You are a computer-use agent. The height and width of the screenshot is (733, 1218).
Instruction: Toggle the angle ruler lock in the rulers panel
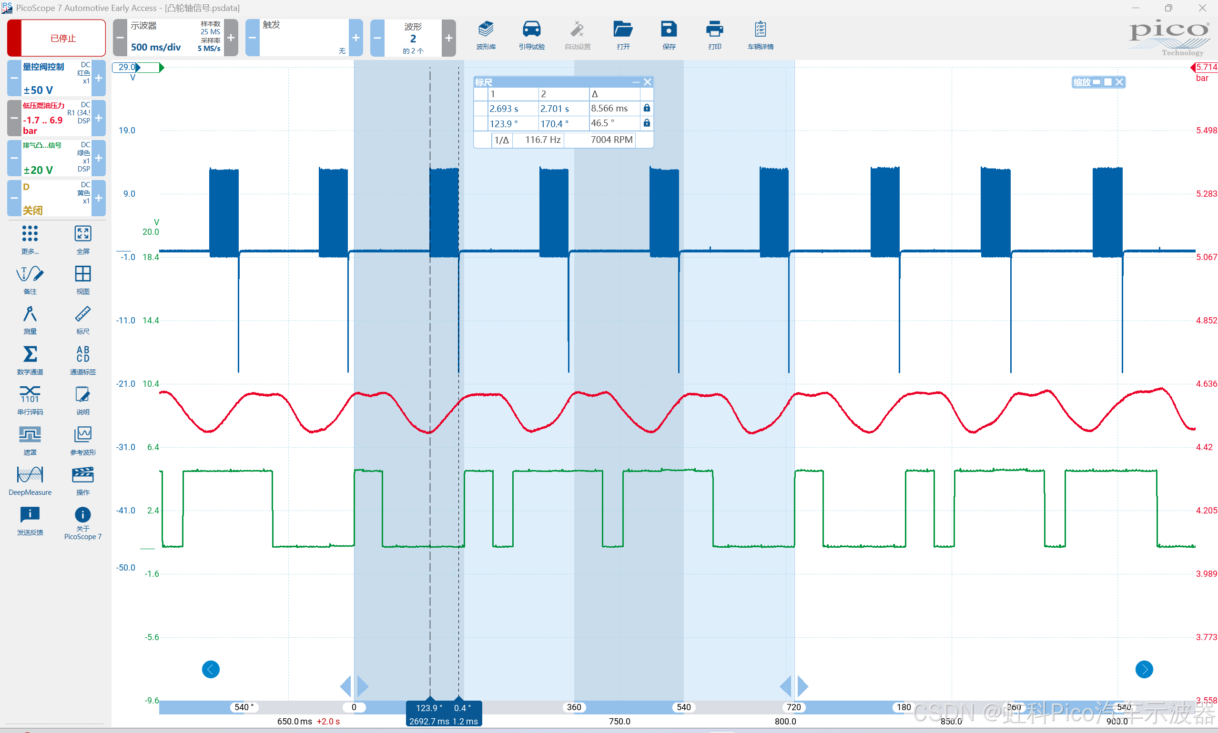pyautogui.click(x=646, y=123)
